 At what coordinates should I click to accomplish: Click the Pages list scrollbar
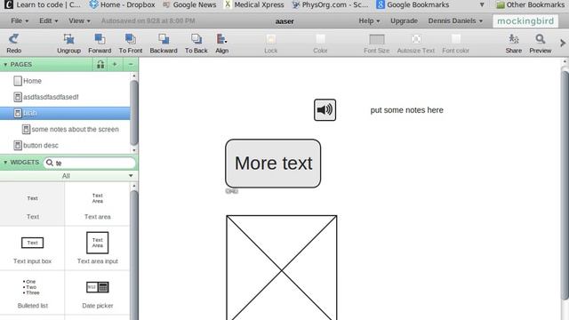tap(134, 113)
